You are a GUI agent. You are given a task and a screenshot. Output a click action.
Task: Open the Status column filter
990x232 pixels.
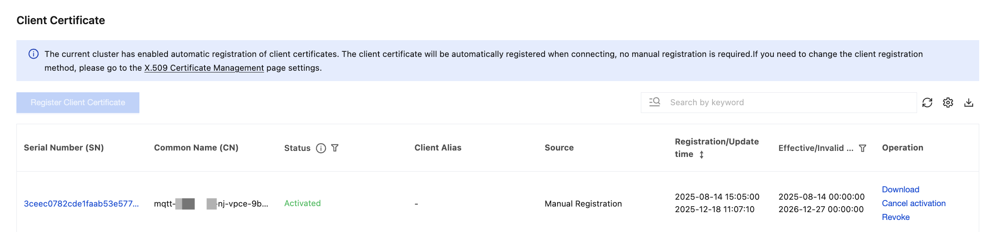(x=335, y=148)
